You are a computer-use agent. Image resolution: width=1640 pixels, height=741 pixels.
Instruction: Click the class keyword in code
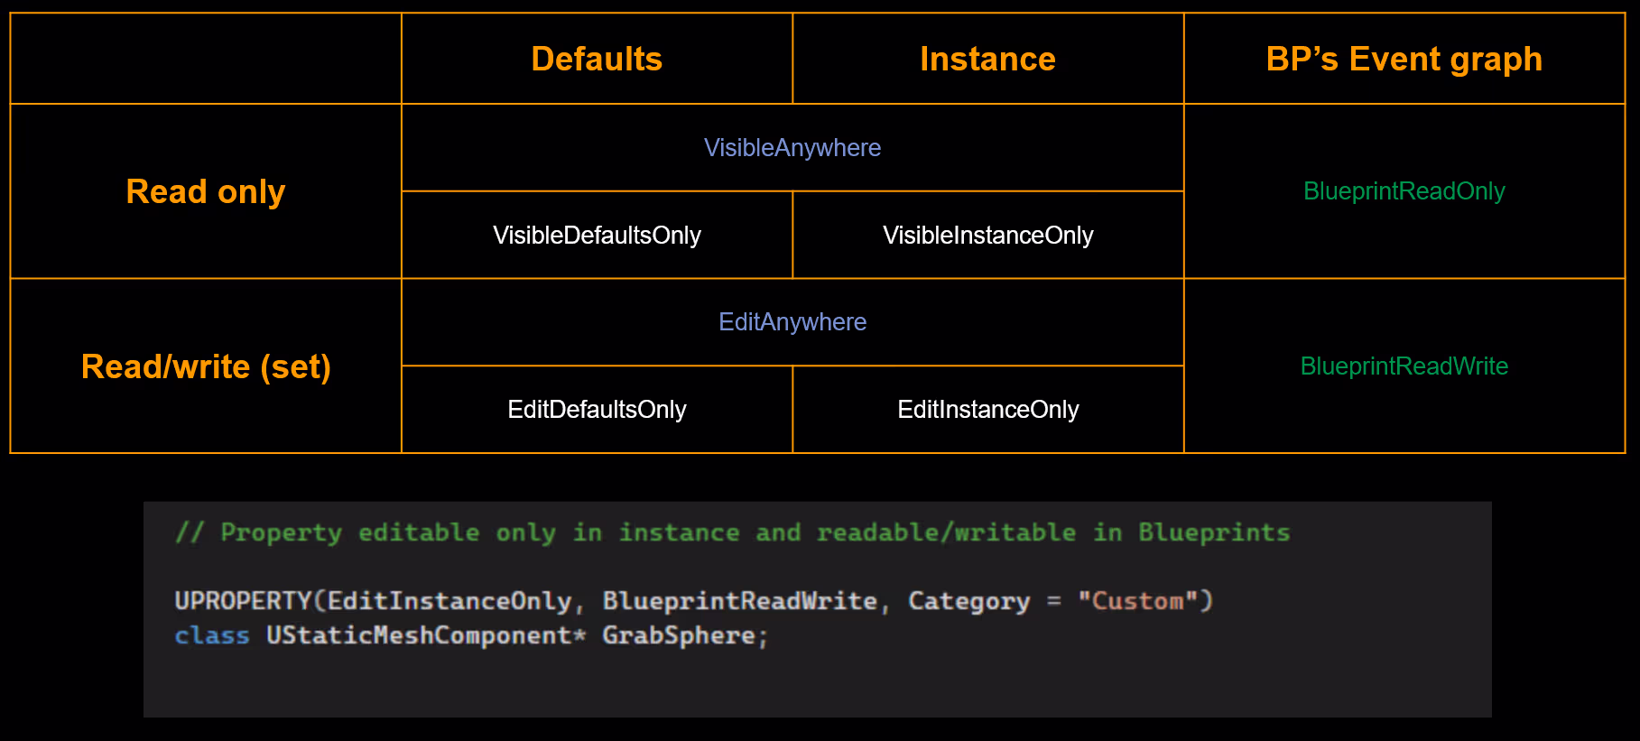click(x=211, y=635)
